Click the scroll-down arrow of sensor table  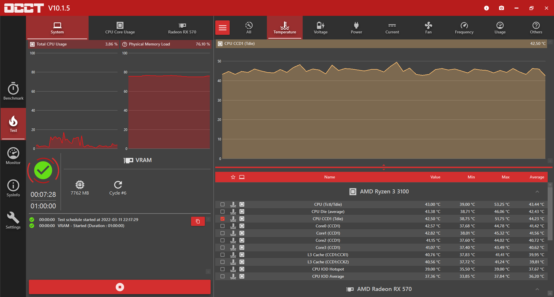point(550,293)
